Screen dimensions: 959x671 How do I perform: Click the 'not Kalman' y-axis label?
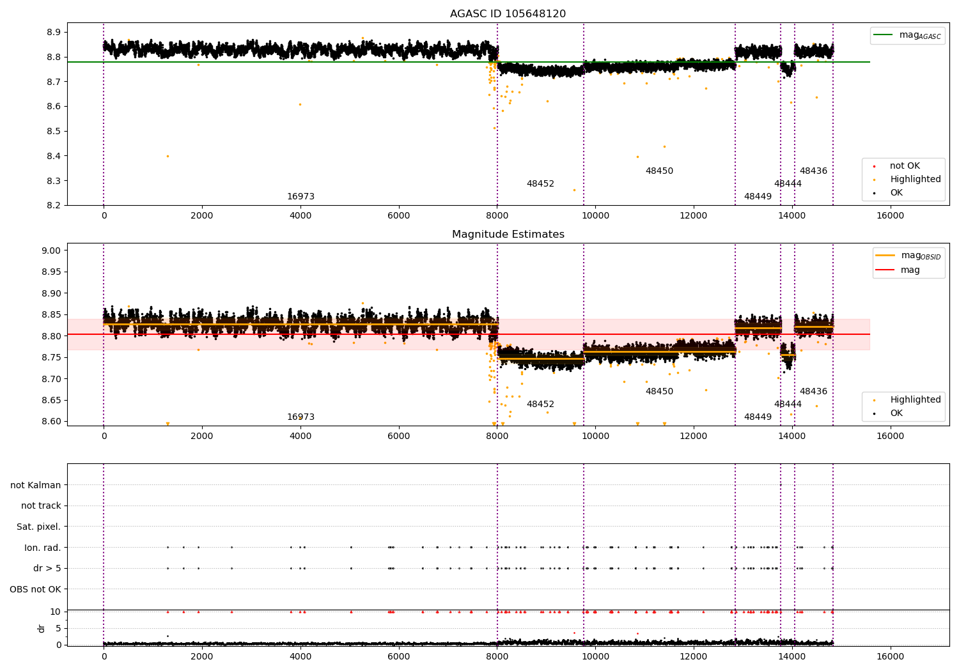(x=36, y=486)
